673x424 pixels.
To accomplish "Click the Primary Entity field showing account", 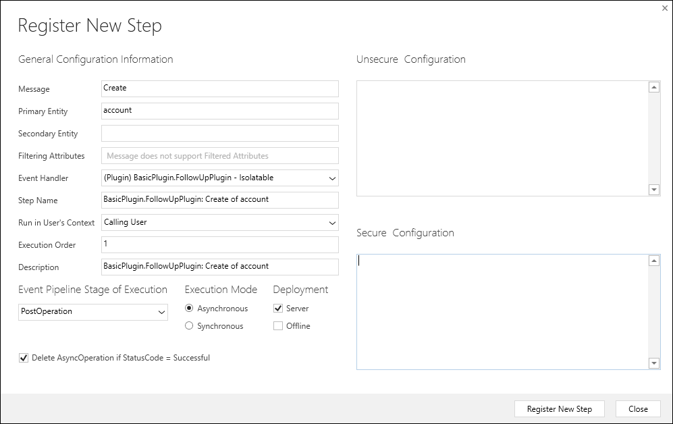I will tap(219, 111).
